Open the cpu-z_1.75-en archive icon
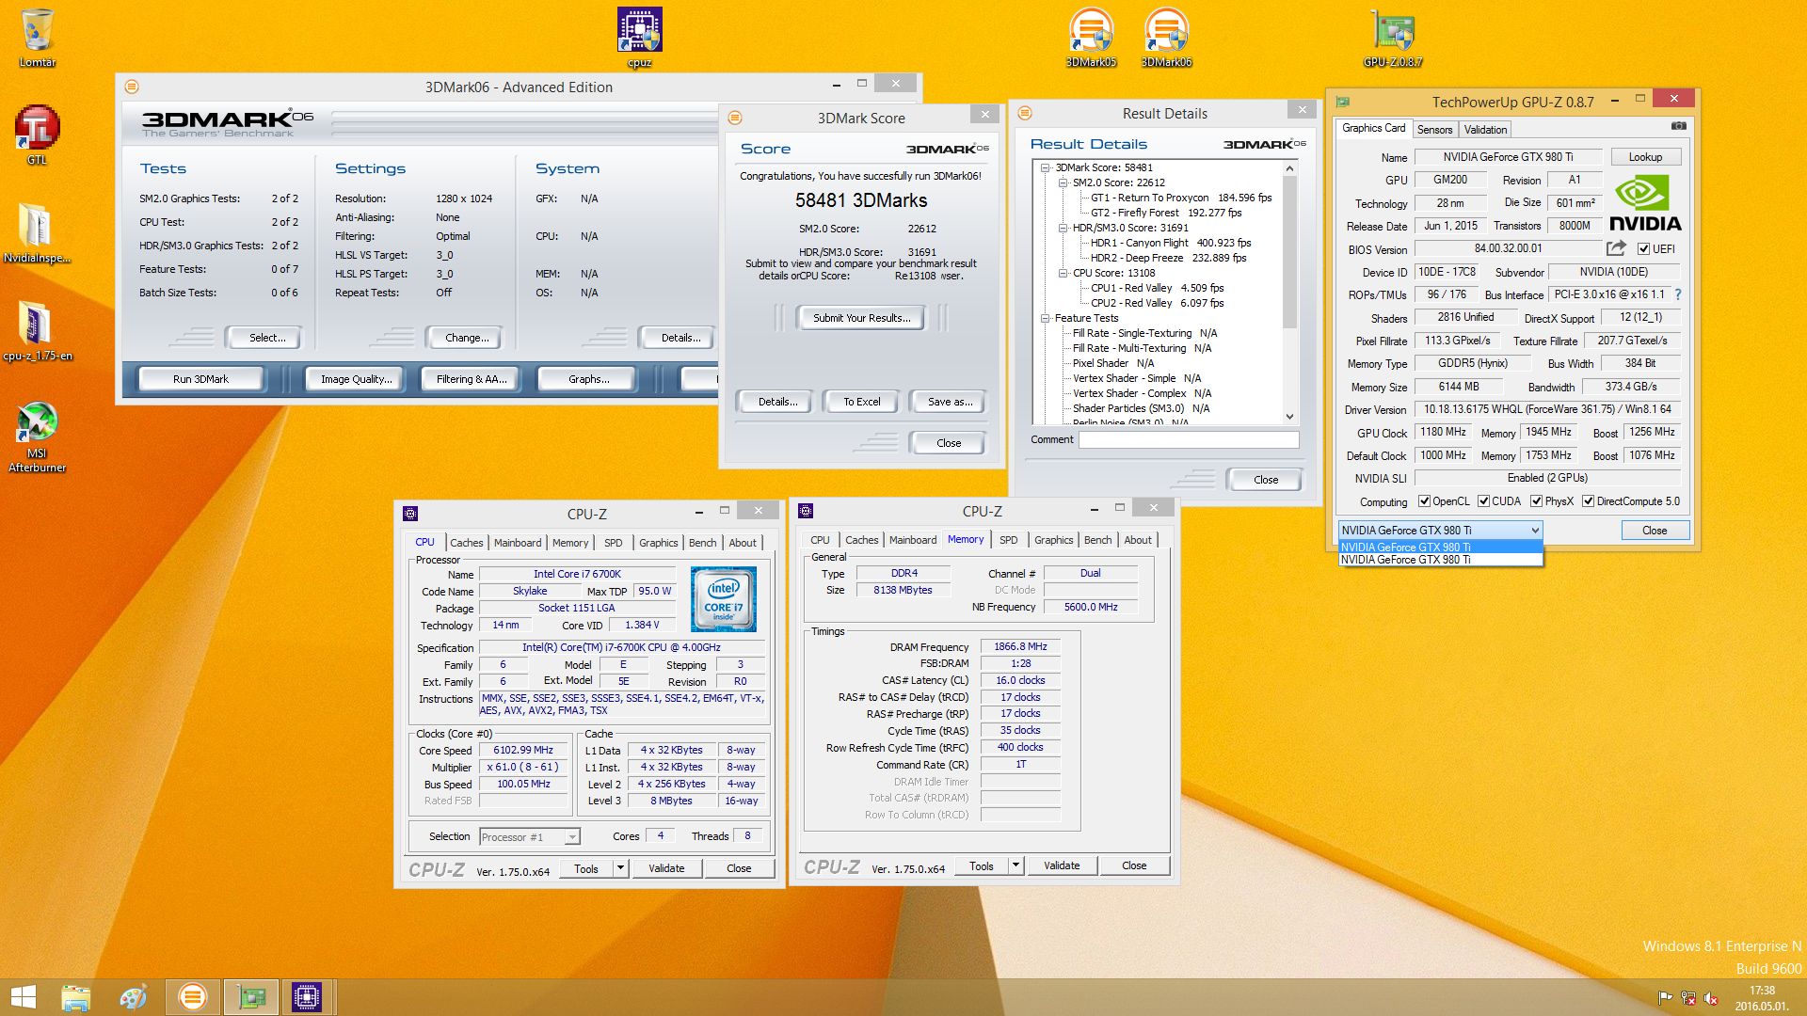The width and height of the screenshot is (1807, 1016). [37, 330]
